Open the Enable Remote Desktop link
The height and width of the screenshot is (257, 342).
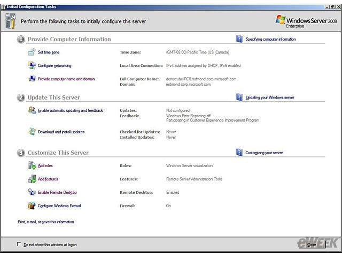pos(57,192)
